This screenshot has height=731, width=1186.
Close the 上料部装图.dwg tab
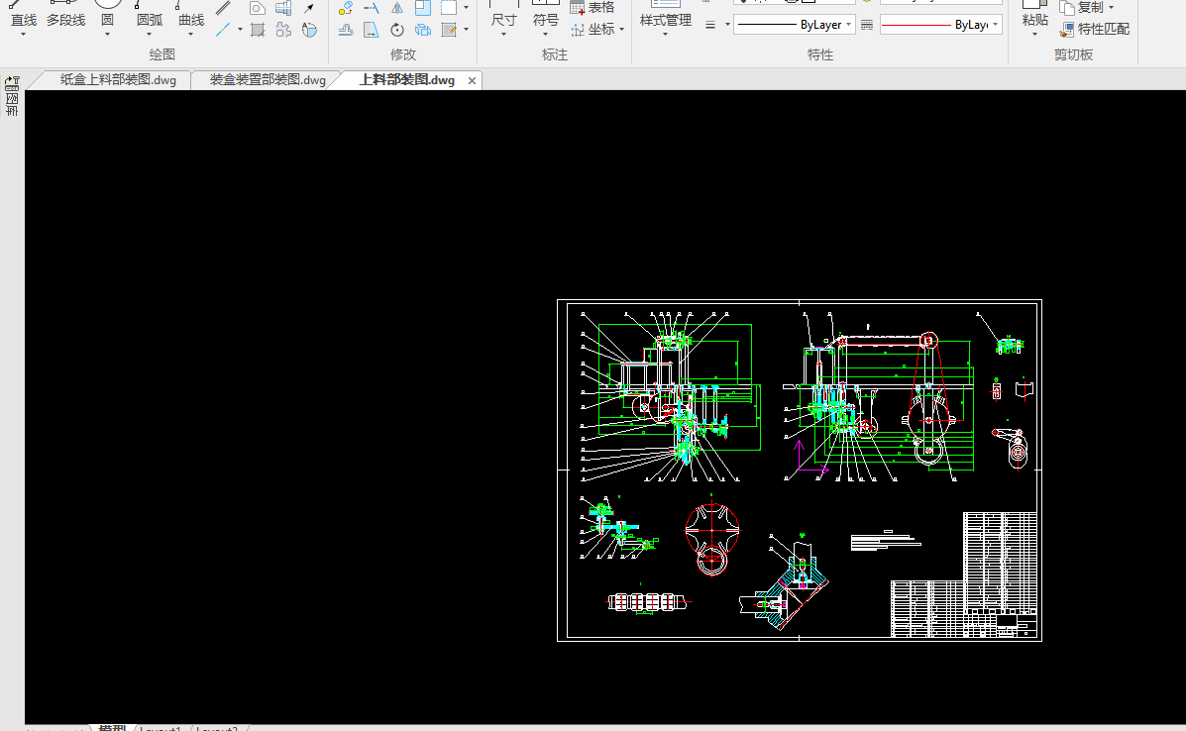point(472,81)
